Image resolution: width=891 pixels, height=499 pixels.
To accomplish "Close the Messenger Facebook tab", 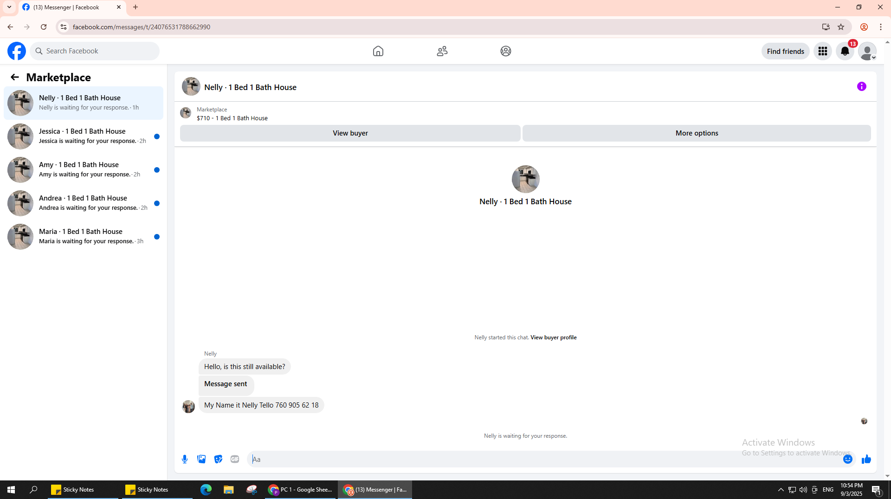I will click(119, 7).
